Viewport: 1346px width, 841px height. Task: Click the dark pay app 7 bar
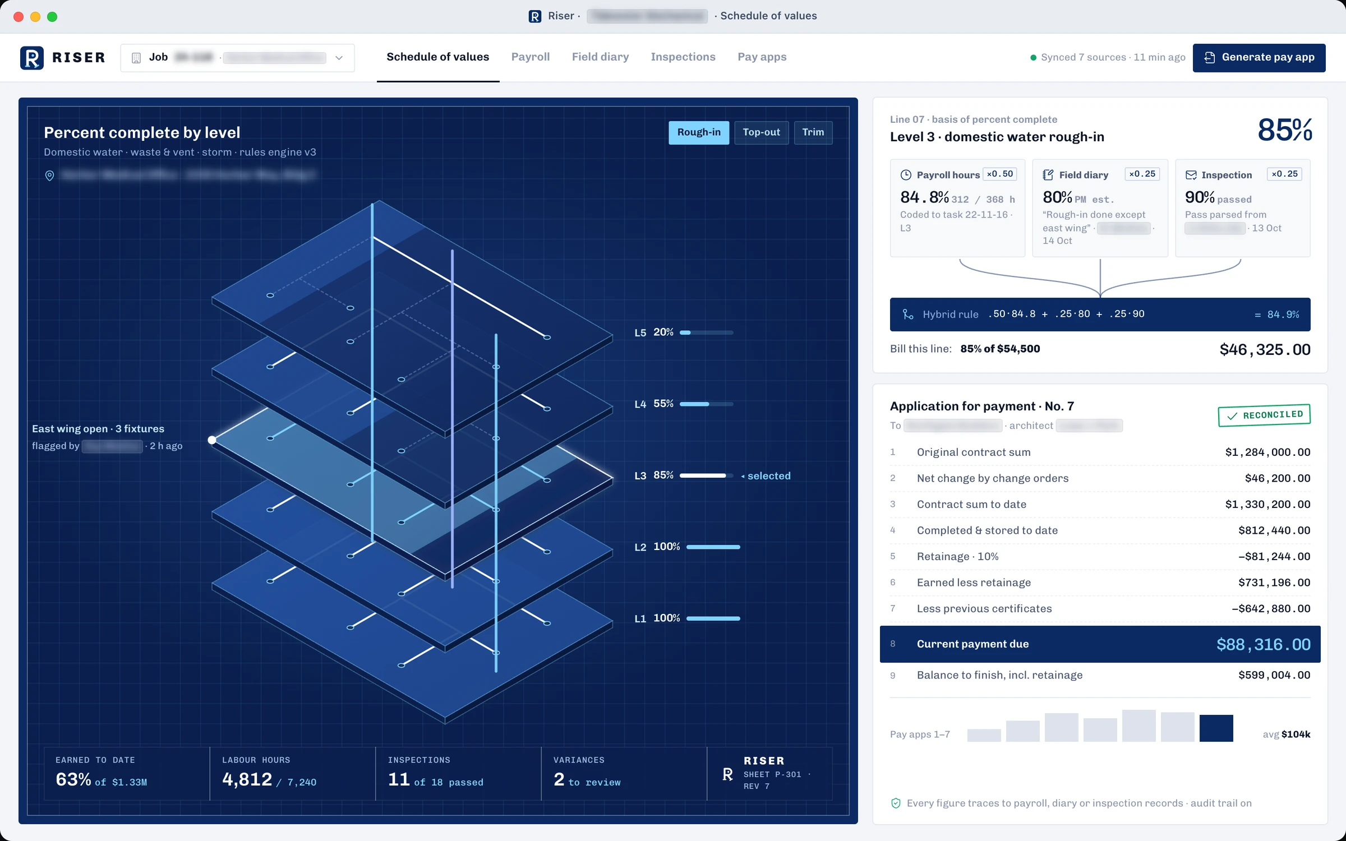(x=1216, y=728)
